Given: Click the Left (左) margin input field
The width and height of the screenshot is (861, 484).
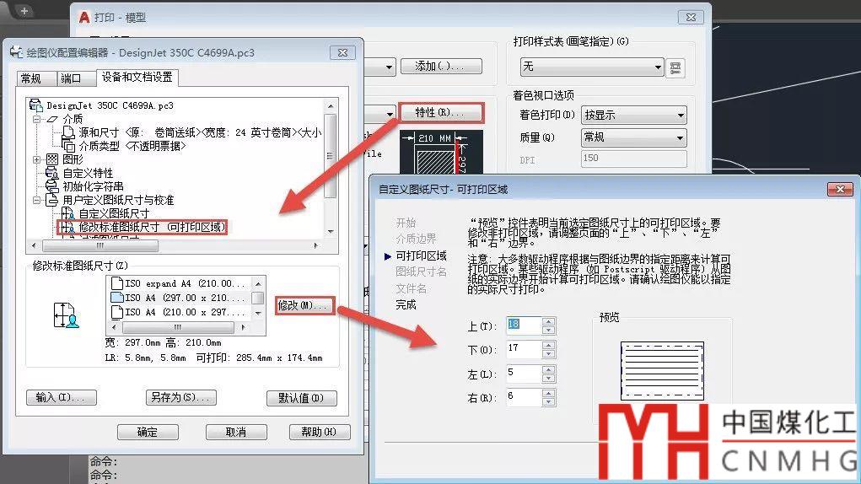Looking at the screenshot, I should point(523,373).
